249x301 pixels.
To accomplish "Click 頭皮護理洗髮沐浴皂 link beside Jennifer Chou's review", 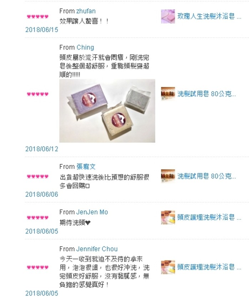I will coord(209,267).
